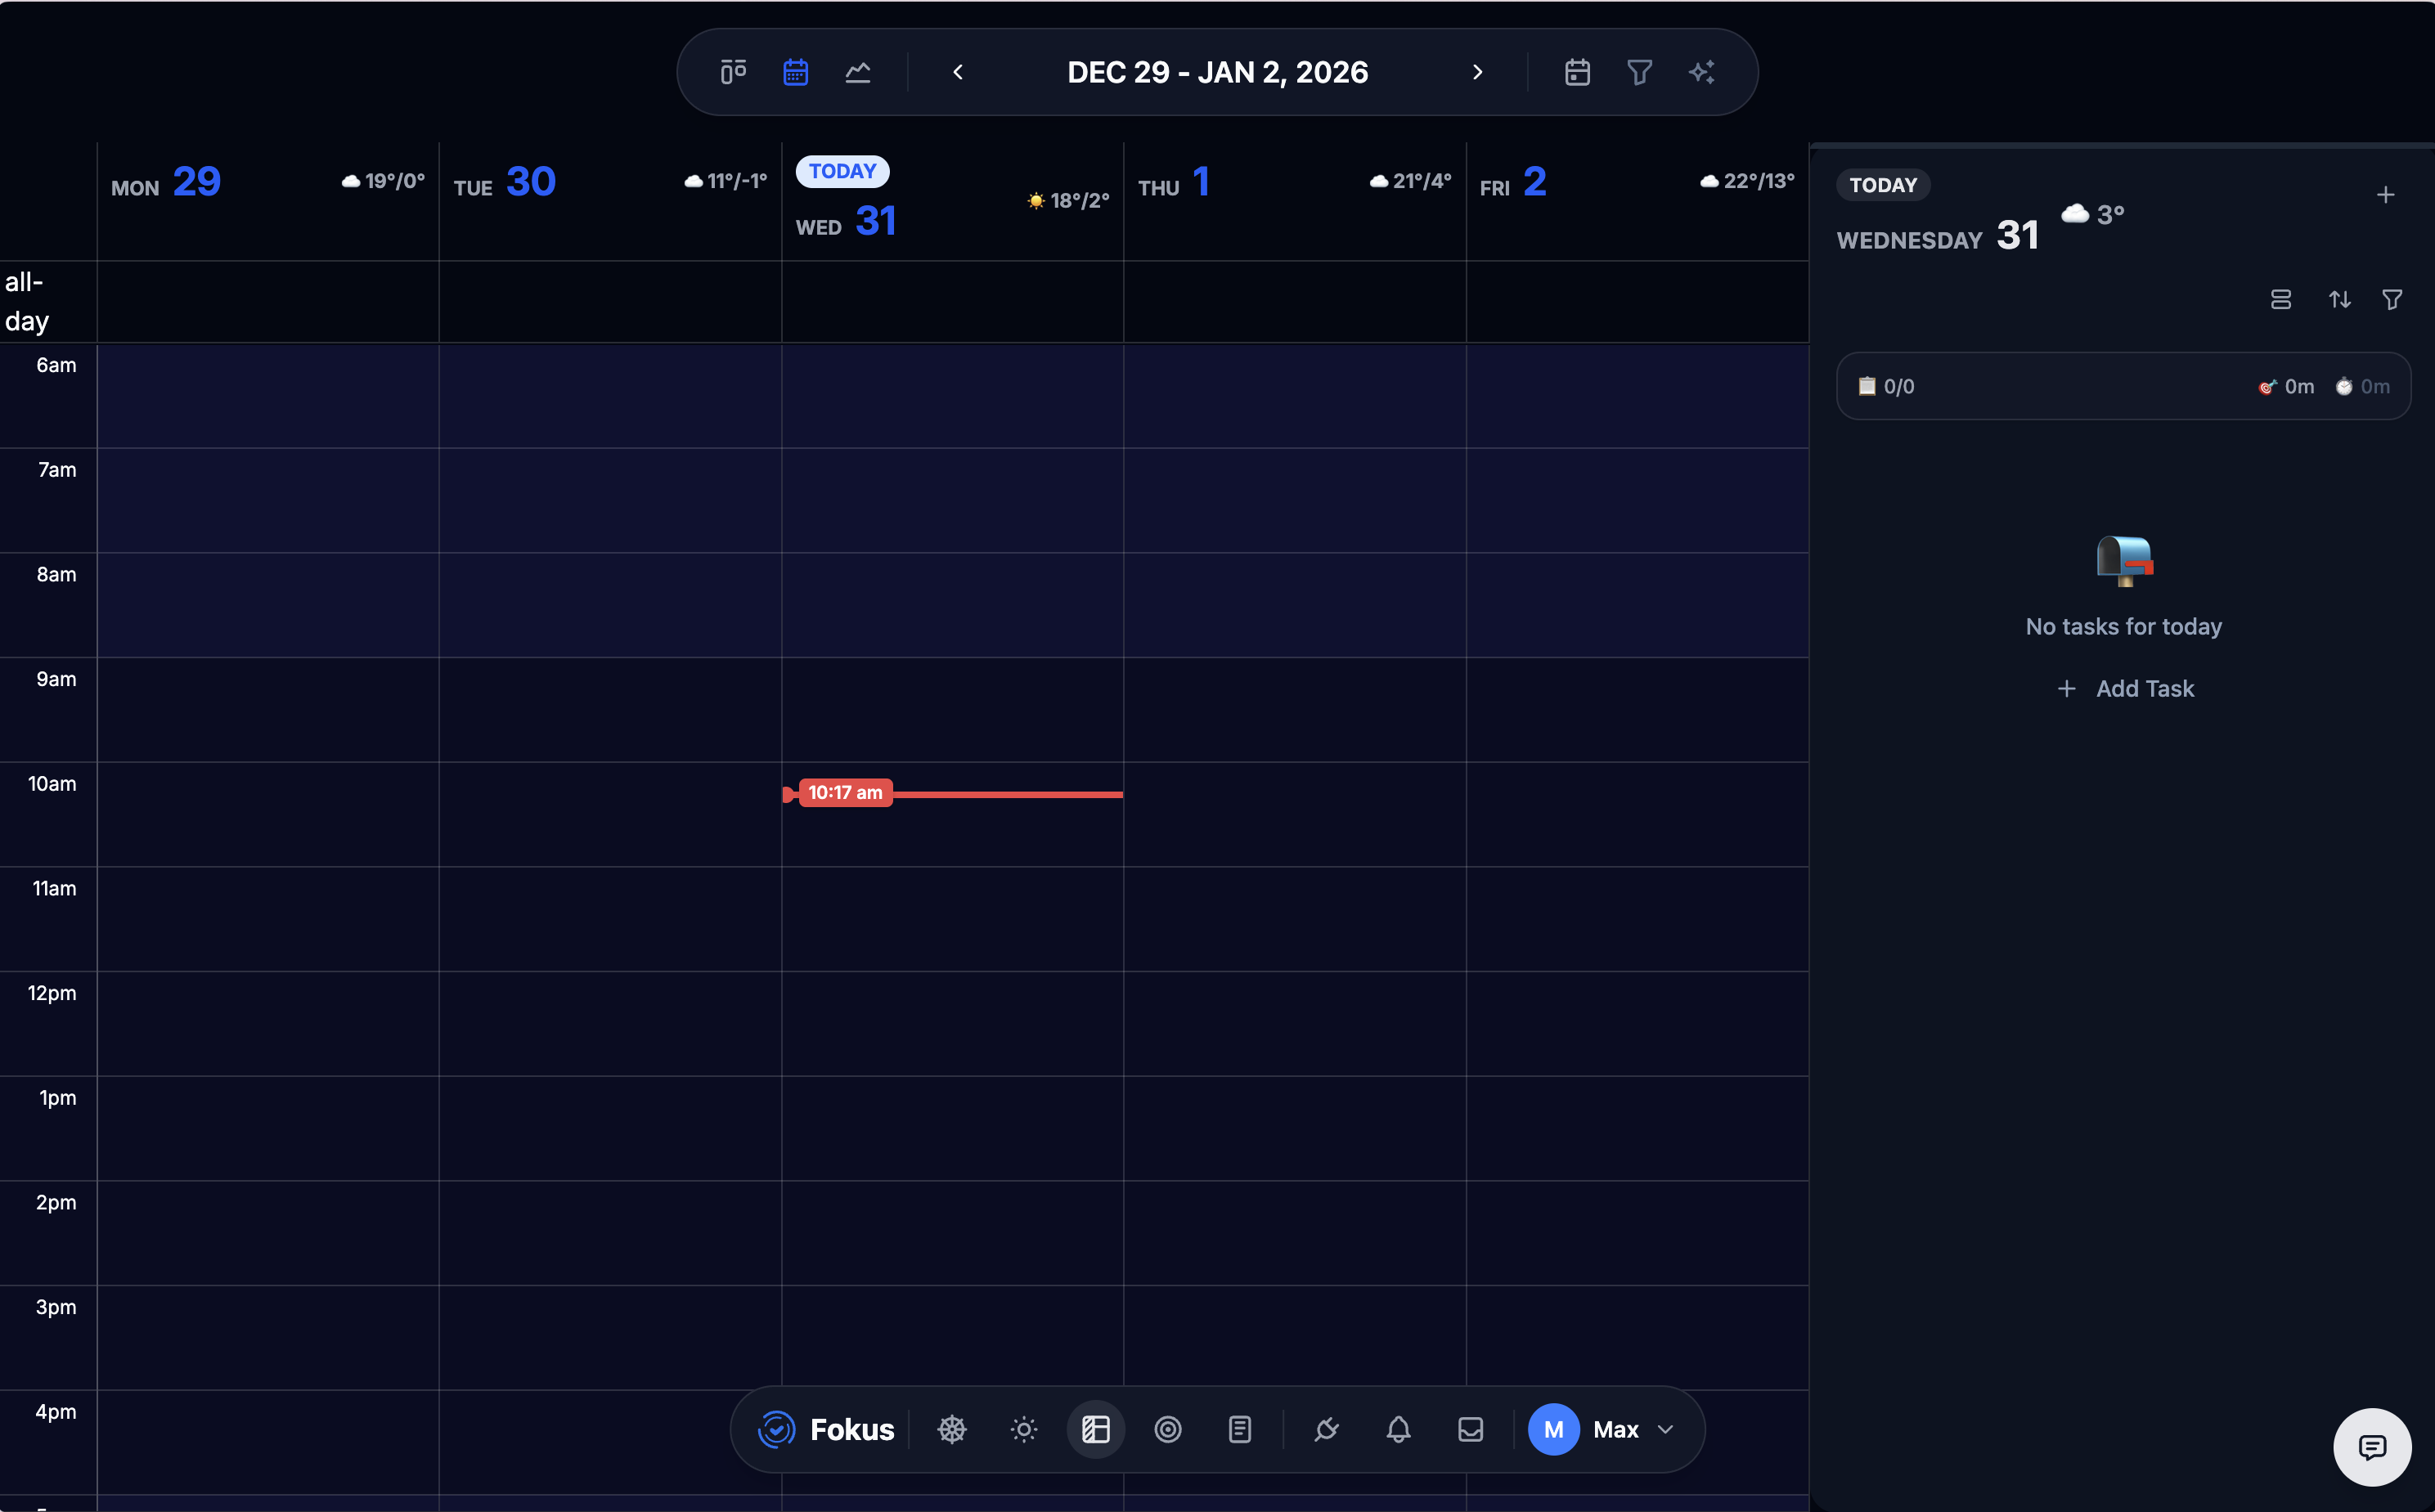Open the sun theme icon
The image size is (2435, 1512).
pyautogui.click(x=1023, y=1429)
